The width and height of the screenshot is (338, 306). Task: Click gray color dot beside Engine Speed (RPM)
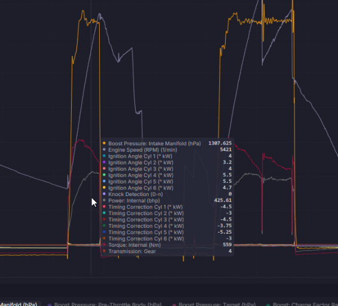click(x=104, y=149)
